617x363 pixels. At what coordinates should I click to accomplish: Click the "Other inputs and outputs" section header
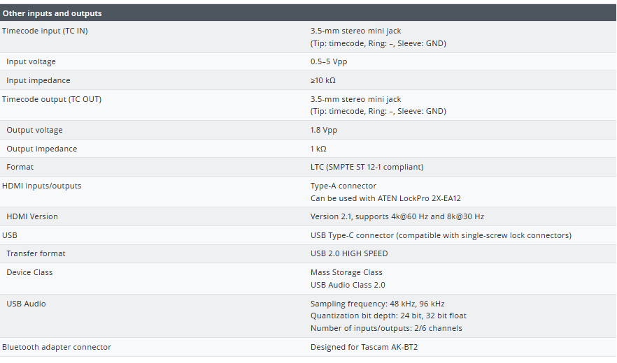pyautogui.click(x=52, y=13)
